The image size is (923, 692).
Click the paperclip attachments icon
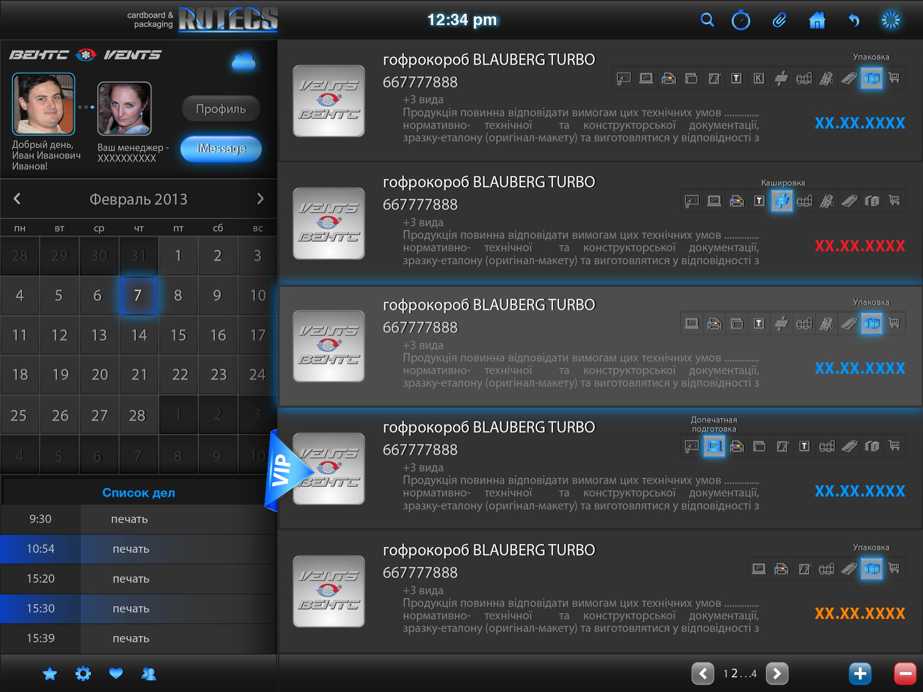point(779,20)
